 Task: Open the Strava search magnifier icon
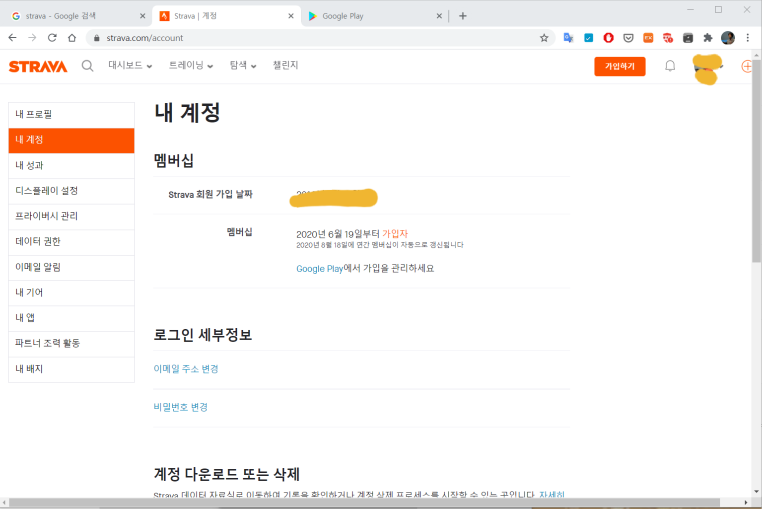pyautogui.click(x=87, y=66)
